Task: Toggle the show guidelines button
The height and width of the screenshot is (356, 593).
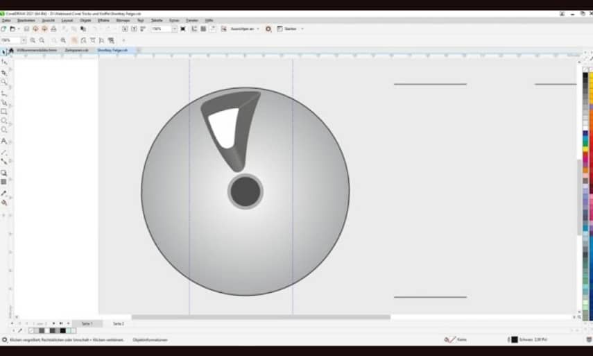Action: [213, 28]
